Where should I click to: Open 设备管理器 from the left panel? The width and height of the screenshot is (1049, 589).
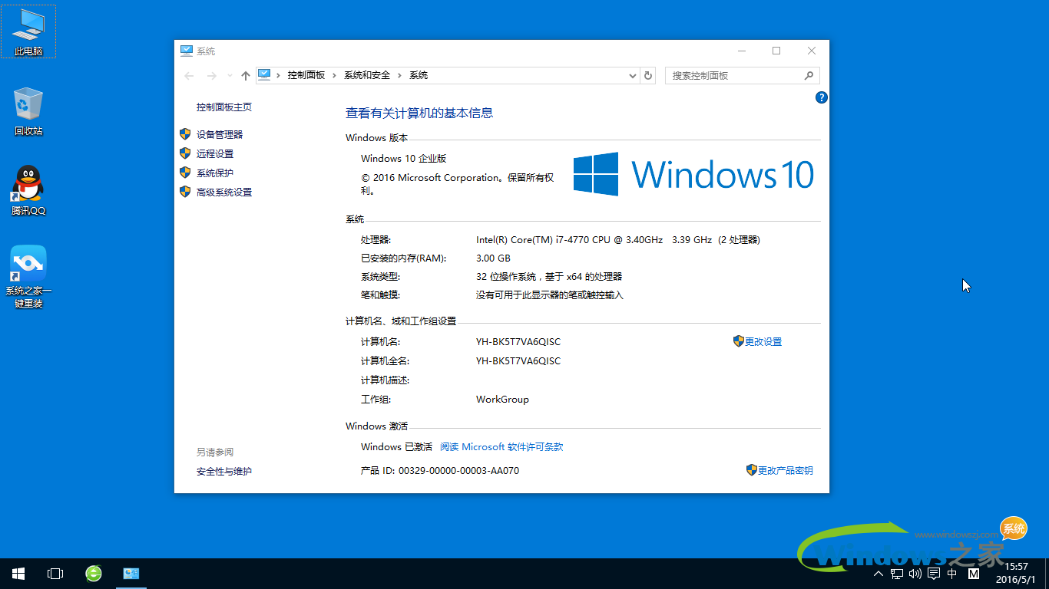point(220,134)
